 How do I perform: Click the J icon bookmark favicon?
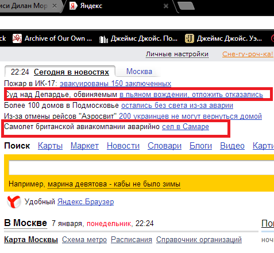click(x=190, y=38)
